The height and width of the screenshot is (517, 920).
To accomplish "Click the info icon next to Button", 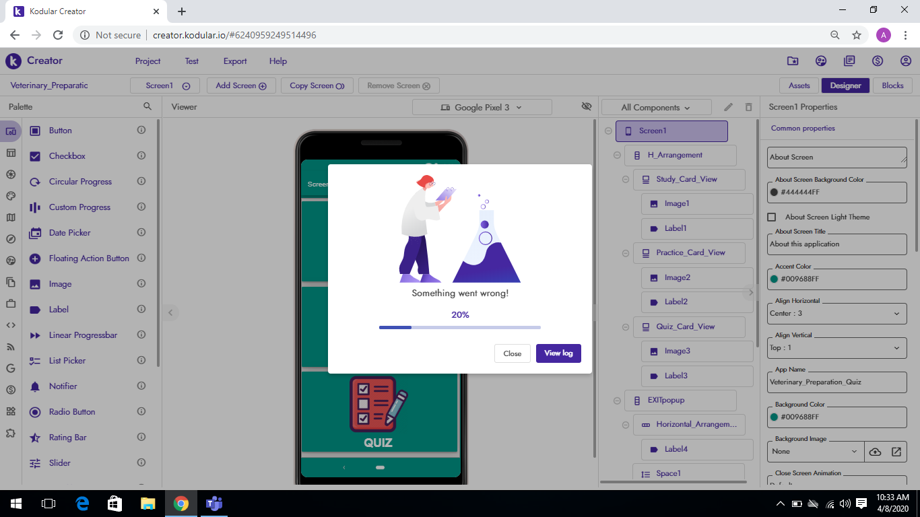I will (x=141, y=131).
